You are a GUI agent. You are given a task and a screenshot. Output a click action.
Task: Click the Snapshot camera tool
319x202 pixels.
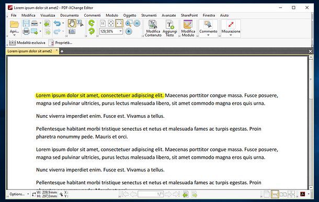pyautogui.click(x=72, y=31)
